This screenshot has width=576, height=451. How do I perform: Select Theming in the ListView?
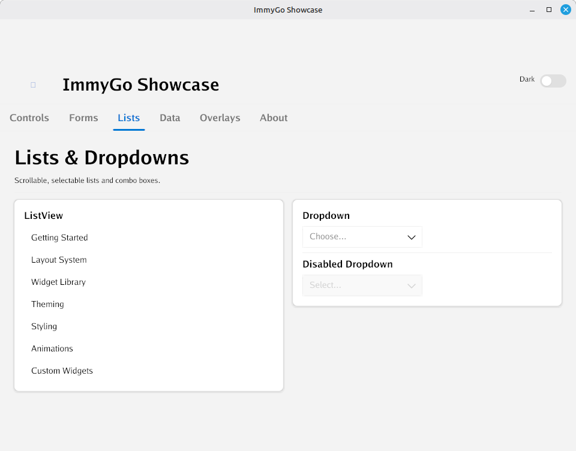tap(47, 304)
